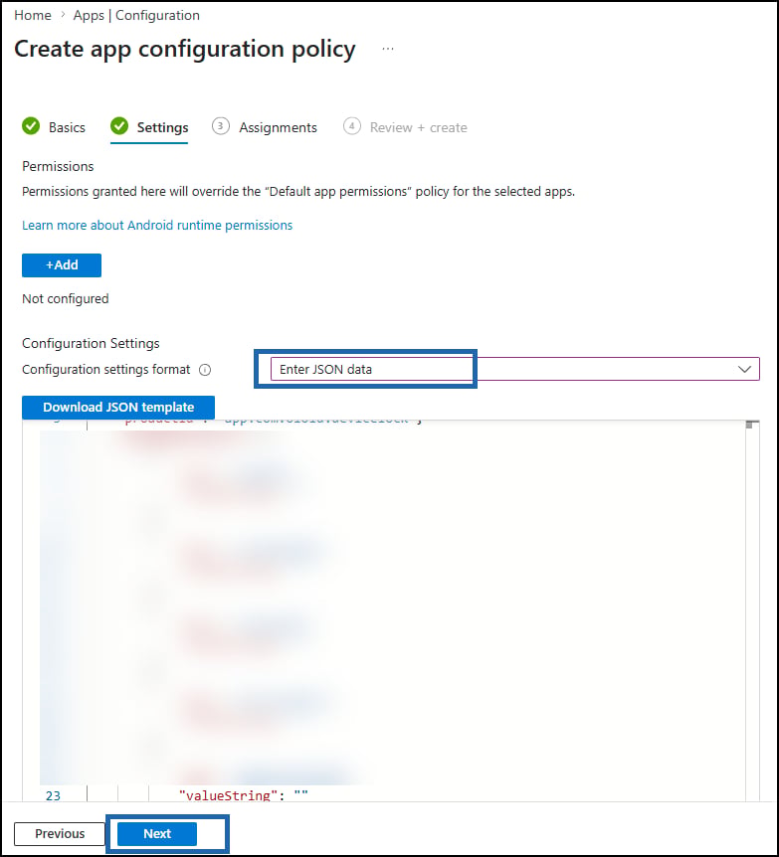Click the Settings green checkmark icon
The width and height of the screenshot is (779, 857).
coord(119,126)
